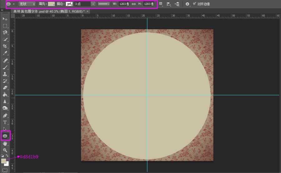Open the shape fill color swatch
The height and width of the screenshot is (173, 281).
coord(52,4)
